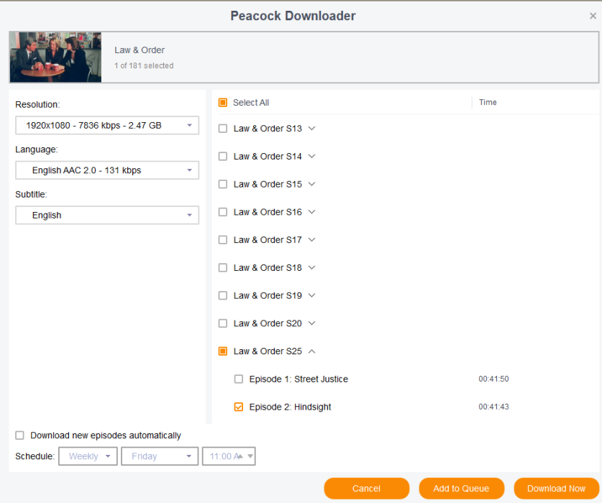Expand the S13 season chevron
This screenshot has height=503, width=602.
(x=311, y=129)
